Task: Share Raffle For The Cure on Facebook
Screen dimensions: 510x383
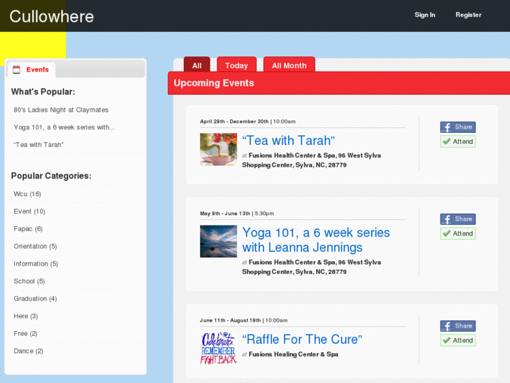Action: click(x=457, y=325)
